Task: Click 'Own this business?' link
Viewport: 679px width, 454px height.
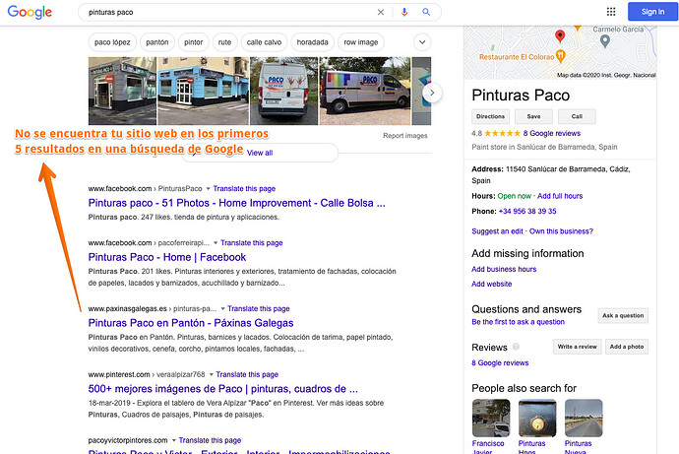Action: click(x=561, y=231)
